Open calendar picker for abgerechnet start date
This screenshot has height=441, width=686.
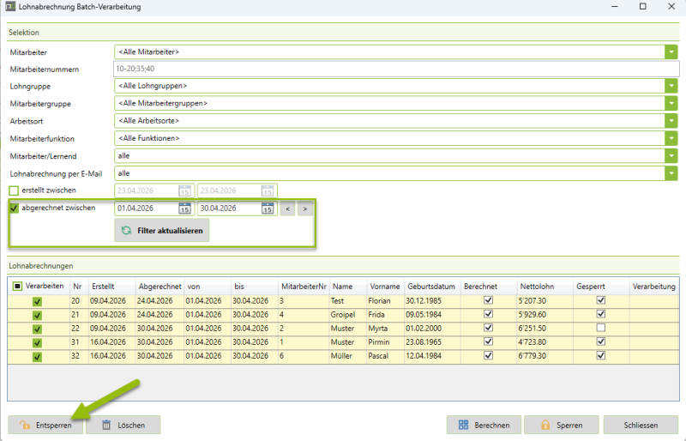tap(184, 208)
